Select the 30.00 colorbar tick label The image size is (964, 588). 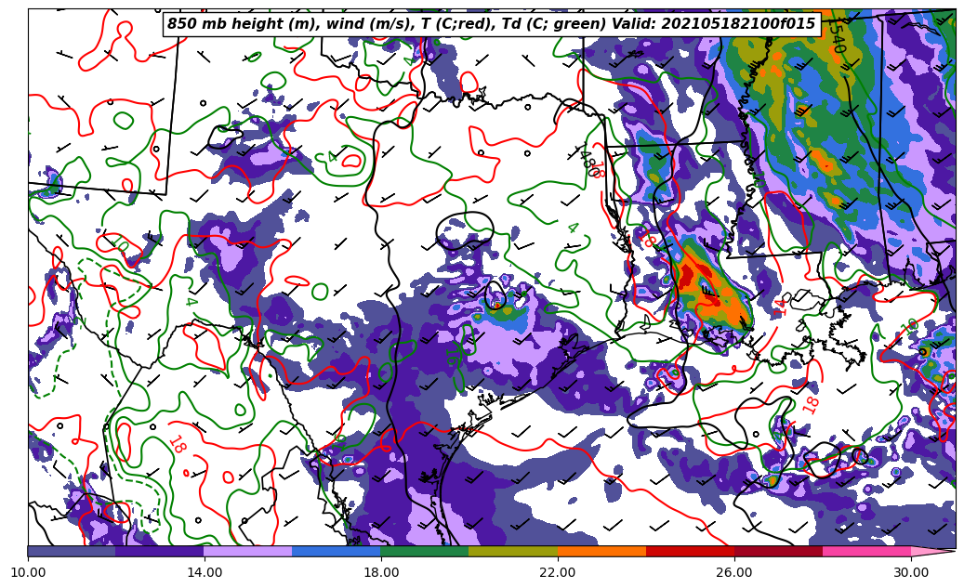tap(911, 572)
